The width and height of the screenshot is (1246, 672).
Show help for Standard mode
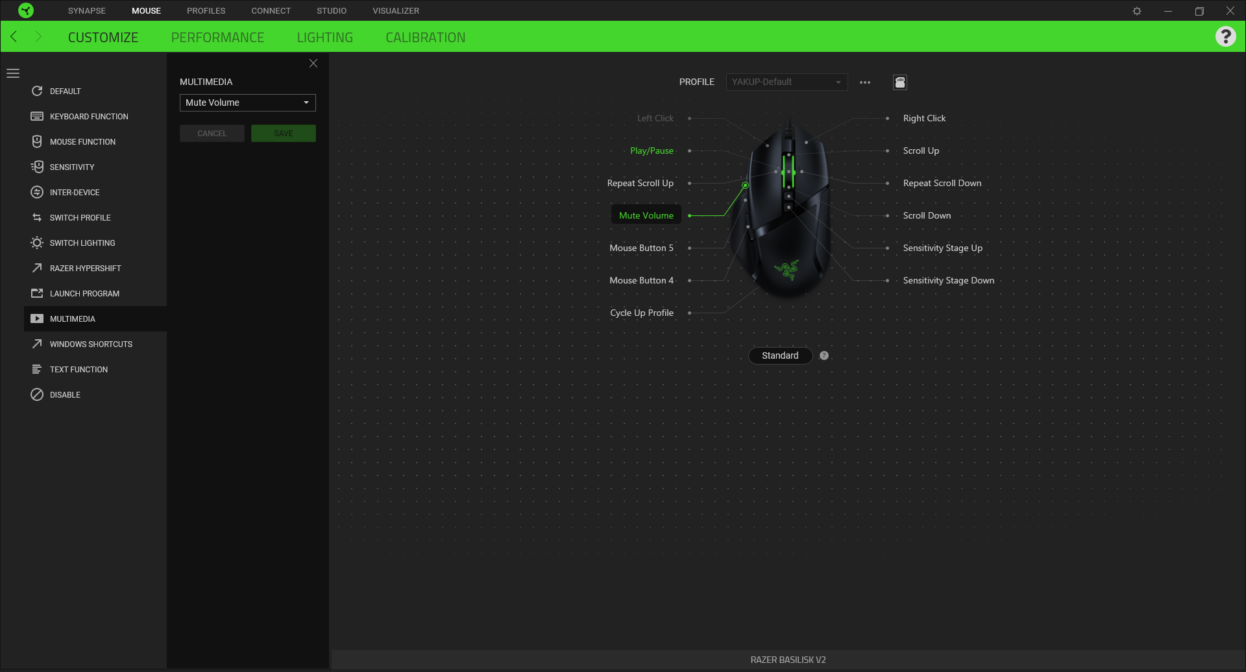[824, 355]
